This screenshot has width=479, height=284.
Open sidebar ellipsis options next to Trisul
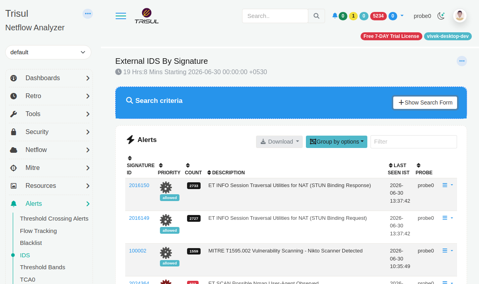tap(88, 14)
